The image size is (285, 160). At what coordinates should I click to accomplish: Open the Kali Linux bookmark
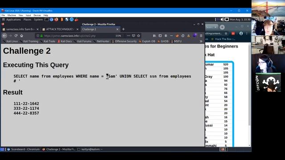pyautogui.click(x=11, y=41)
